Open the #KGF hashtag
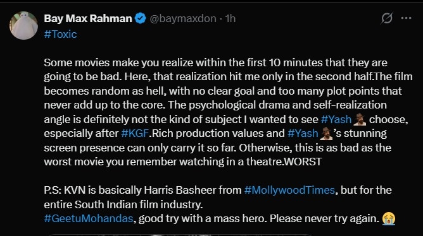Viewport: 423px width, 236px height. pos(135,133)
